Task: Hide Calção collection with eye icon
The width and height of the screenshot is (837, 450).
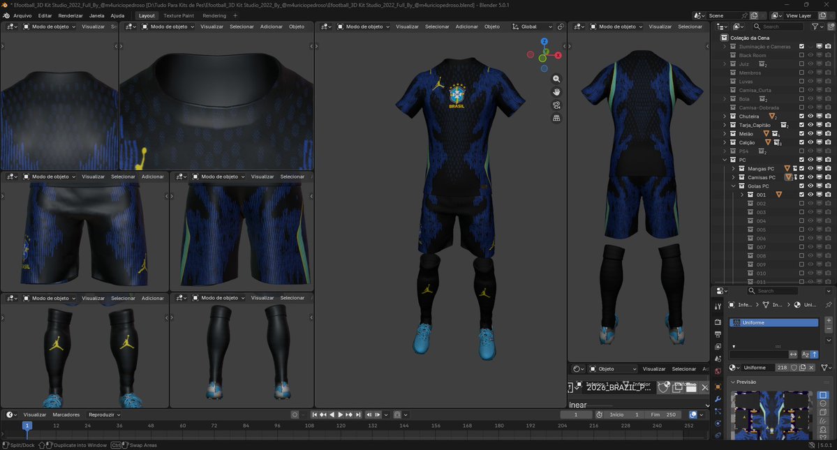Action: click(x=810, y=142)
